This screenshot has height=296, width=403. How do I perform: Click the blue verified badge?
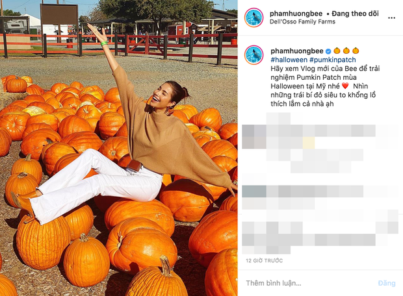pyautogui.click(x=328, y=51)
